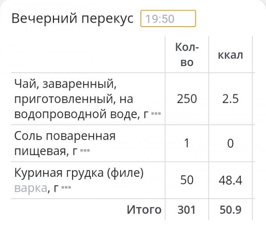Screen dimensions: 266x230
Task: Open the 'варка' cooking method selector
Action: pos(31,188)
